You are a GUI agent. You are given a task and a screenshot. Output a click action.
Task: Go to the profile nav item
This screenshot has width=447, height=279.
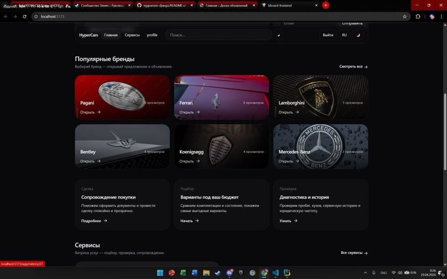152,35
